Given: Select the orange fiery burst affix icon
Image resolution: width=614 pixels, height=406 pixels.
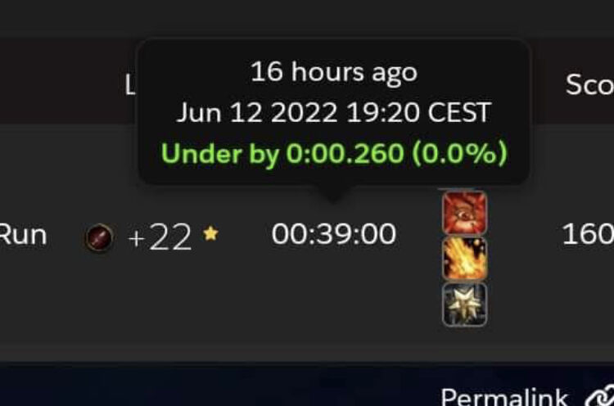Looking at the screenshot, I should (x=464, y=259).
